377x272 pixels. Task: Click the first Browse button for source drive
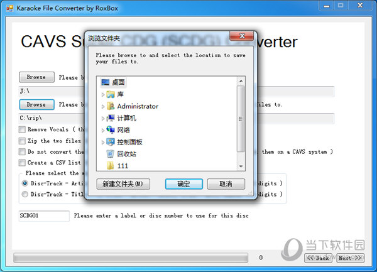click(37, 77)
